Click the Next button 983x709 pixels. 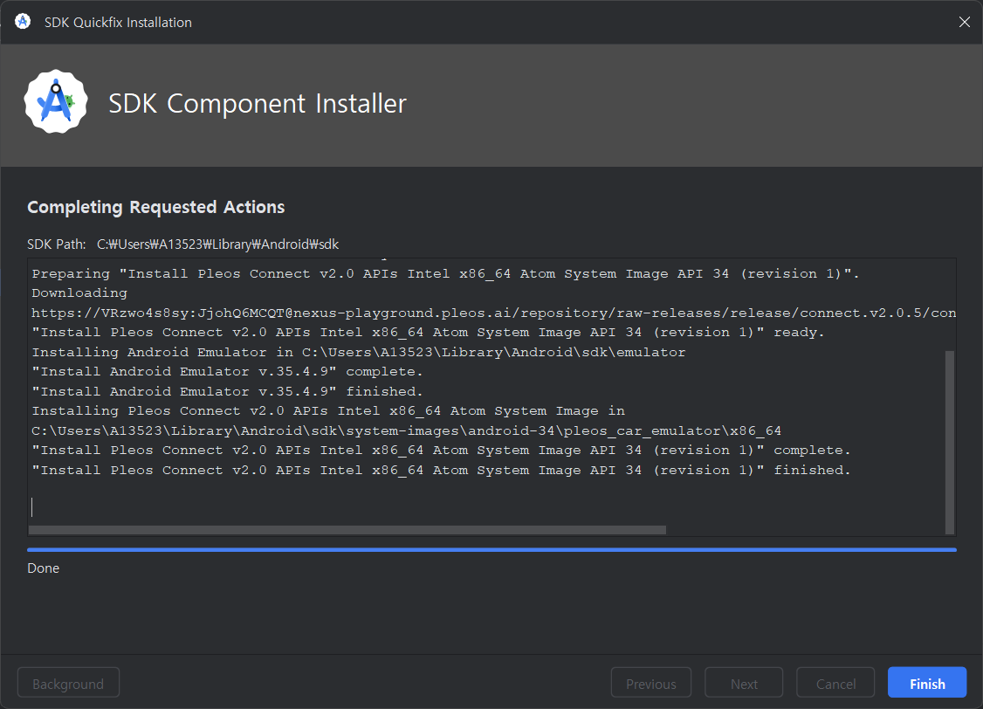coord(744,684)
